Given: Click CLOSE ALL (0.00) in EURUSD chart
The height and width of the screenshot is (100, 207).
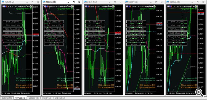Looking at the screenshot, I should (x=13, y=37).
